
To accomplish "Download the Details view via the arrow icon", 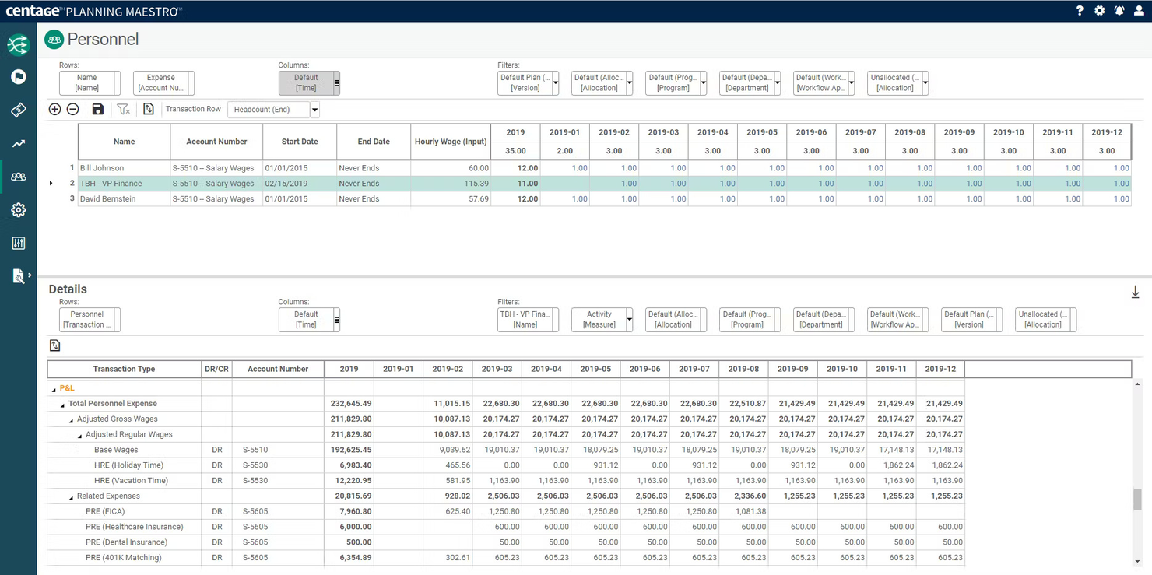I will pyautogui.click(x=1135, y=292).
